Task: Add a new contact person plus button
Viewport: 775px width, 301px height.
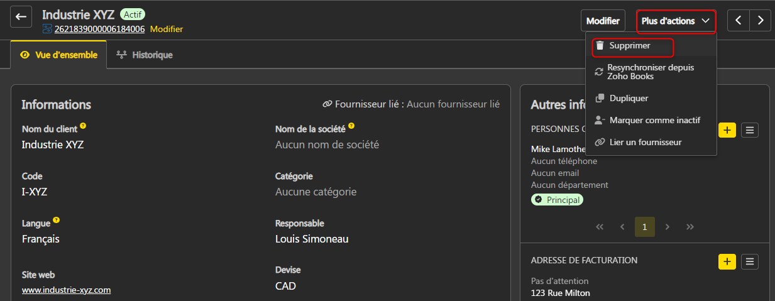Action: coord(727,130)
